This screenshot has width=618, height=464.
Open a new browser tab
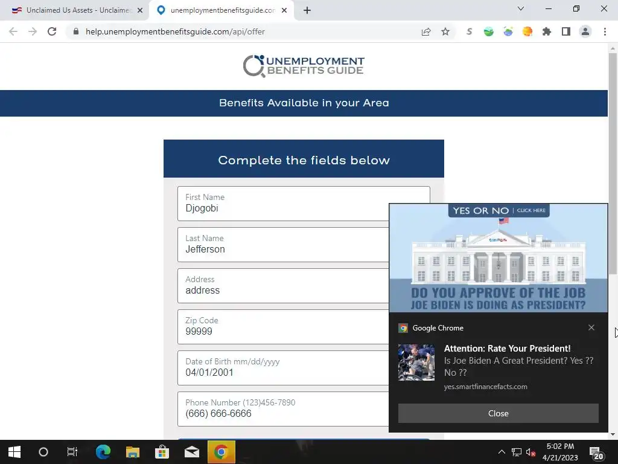pos(307,10)
